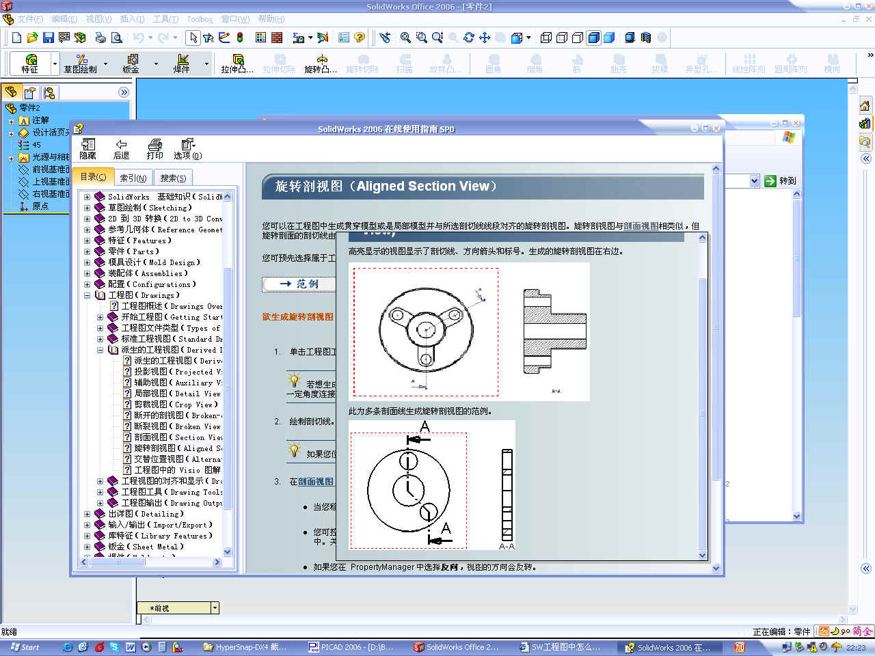Open the View (视图) menu
This screenshot has height=656, width=875.
coord(98,19)
